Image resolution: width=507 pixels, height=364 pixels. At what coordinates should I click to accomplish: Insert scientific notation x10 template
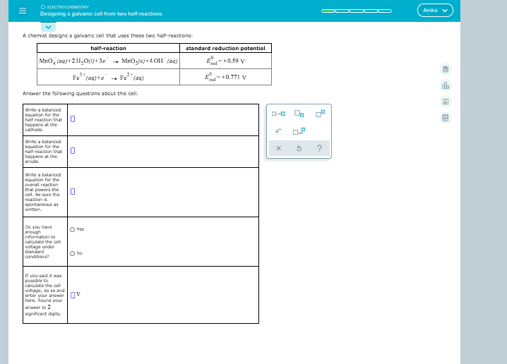pos(299,131)
